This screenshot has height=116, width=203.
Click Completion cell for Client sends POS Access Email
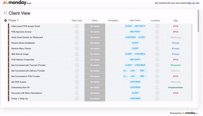[x=113, y=26]
